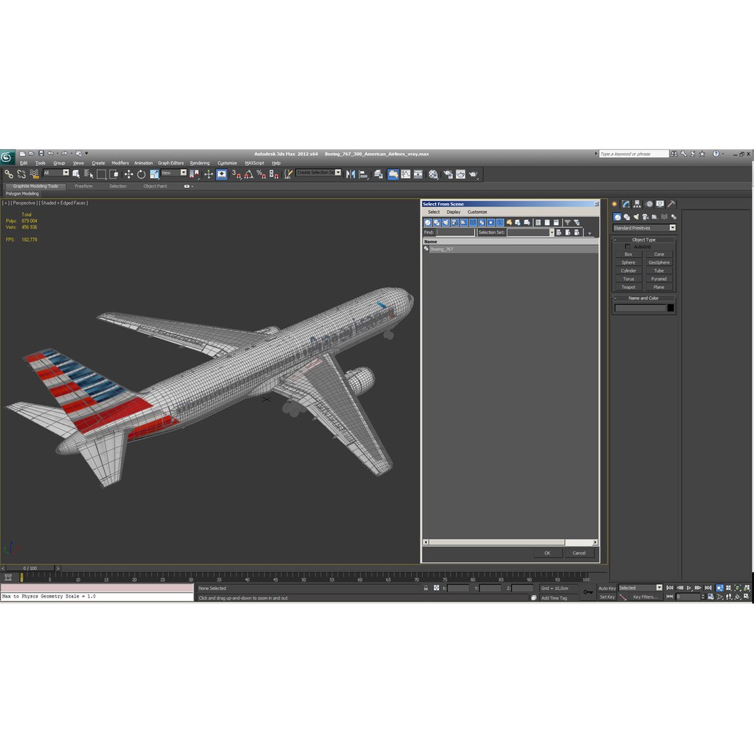754x754 pixels.
Task: Click the Align tool icon
Action: coord(364,174)
